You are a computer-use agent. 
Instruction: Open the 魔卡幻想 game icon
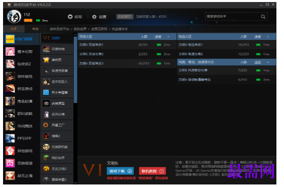tap(10, 52)
